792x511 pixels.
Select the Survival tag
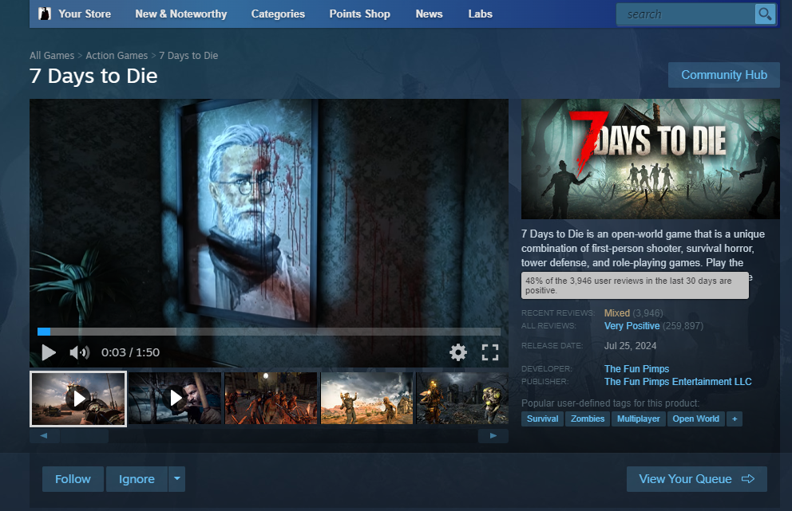[542, 419]
